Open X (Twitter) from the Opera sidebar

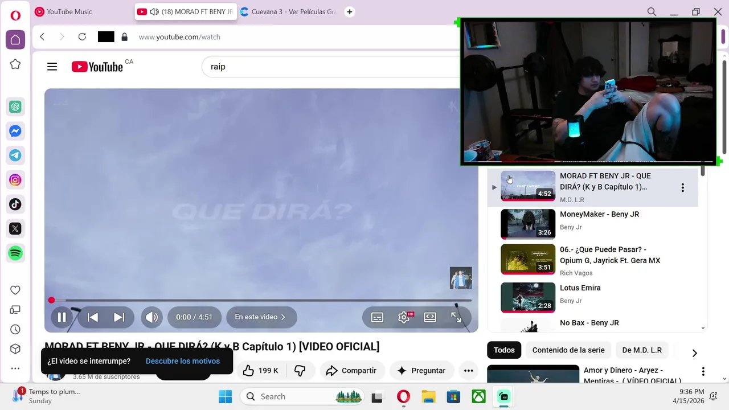pyautogui.click(x=15, y=228)
